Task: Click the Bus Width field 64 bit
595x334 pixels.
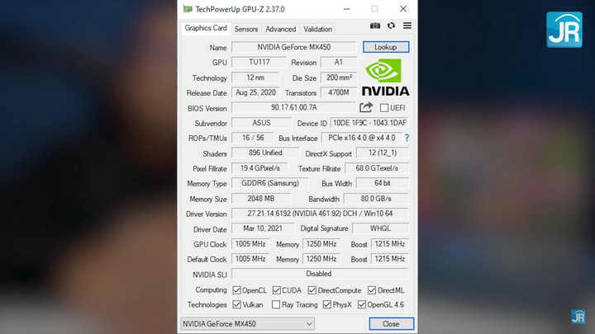Action: [382, 183]
